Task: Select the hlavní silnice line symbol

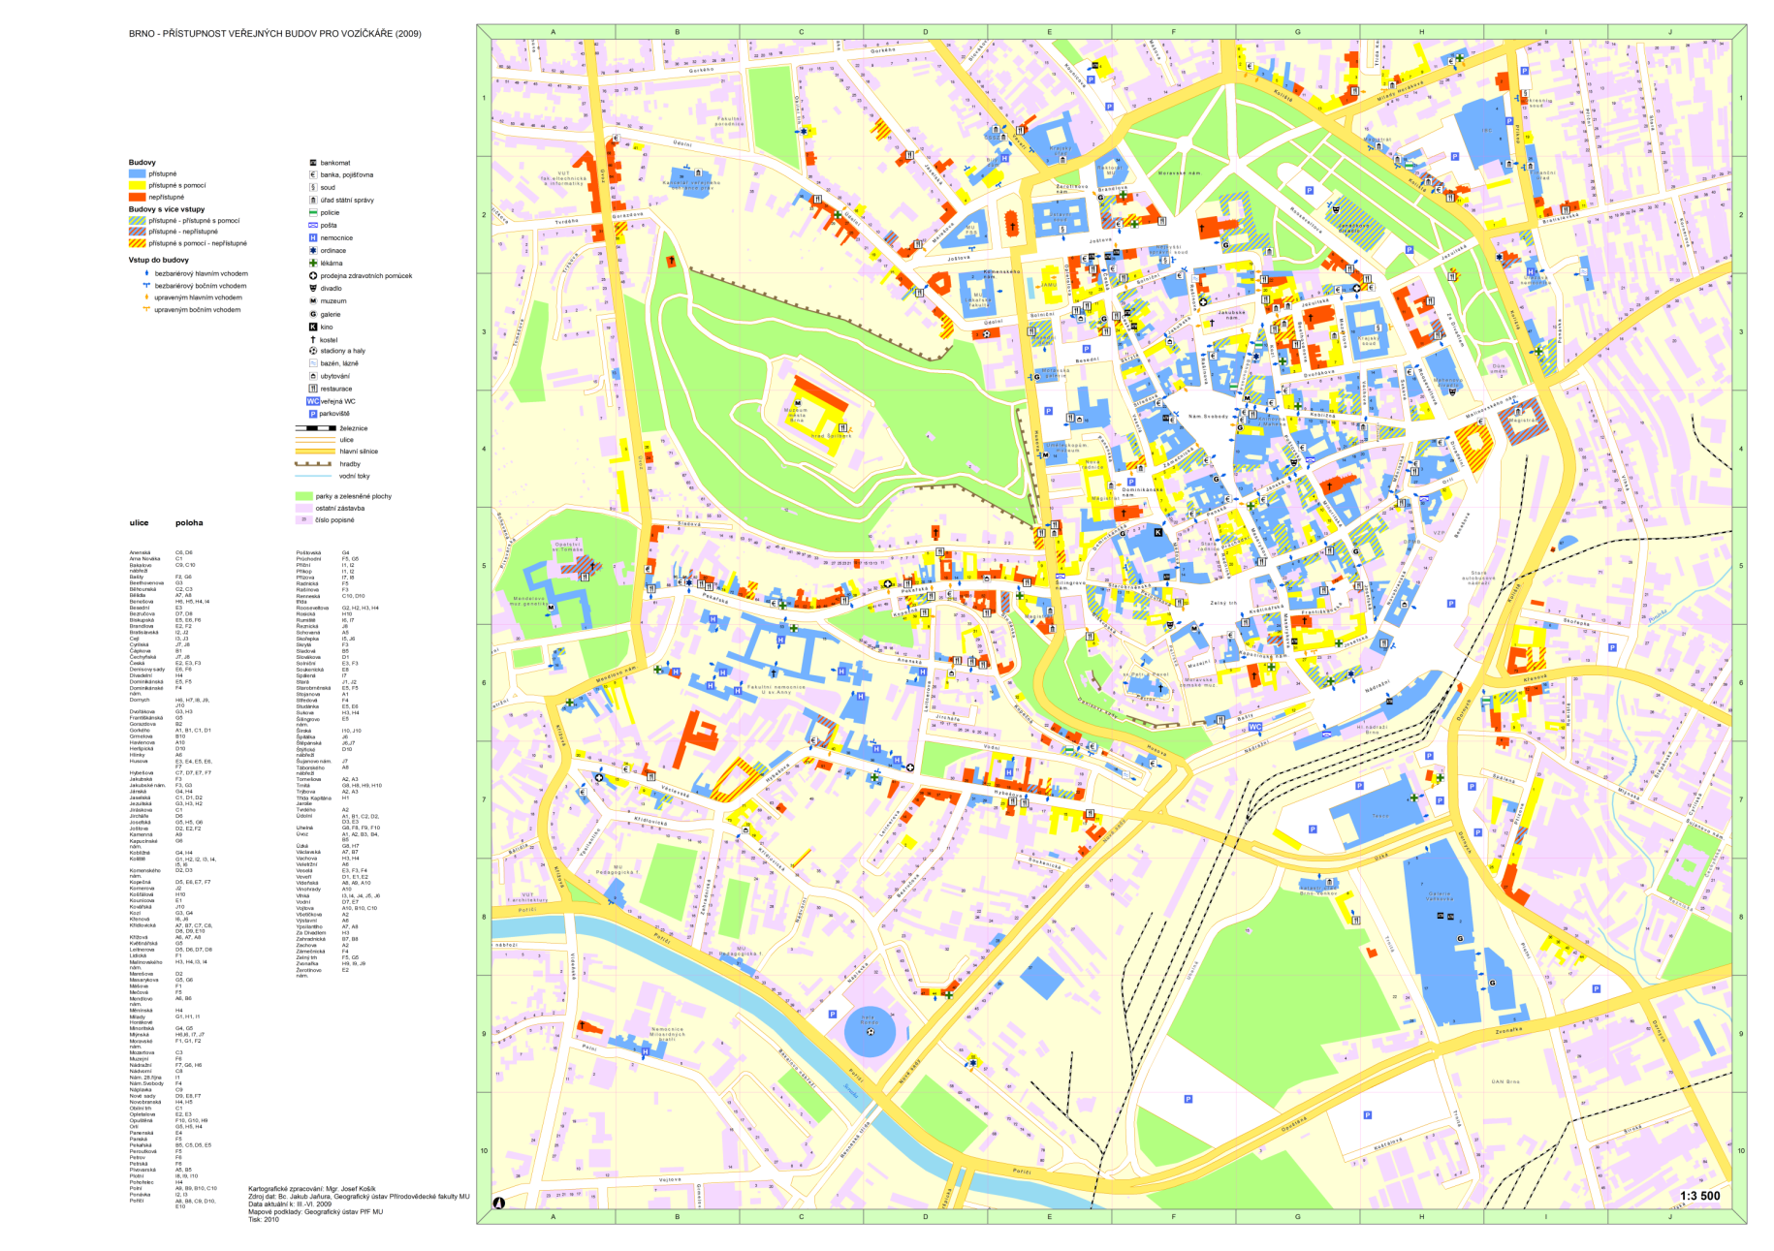Action: click(315, 451)
